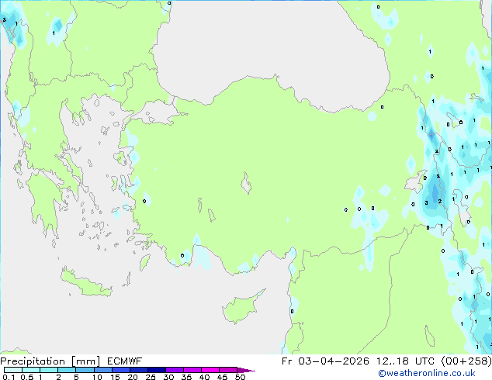Image resolution: width=492 pixels, height=380 pixels.
Task: Click the "(00+258)" forecast offset text
Action: (466, 361)
